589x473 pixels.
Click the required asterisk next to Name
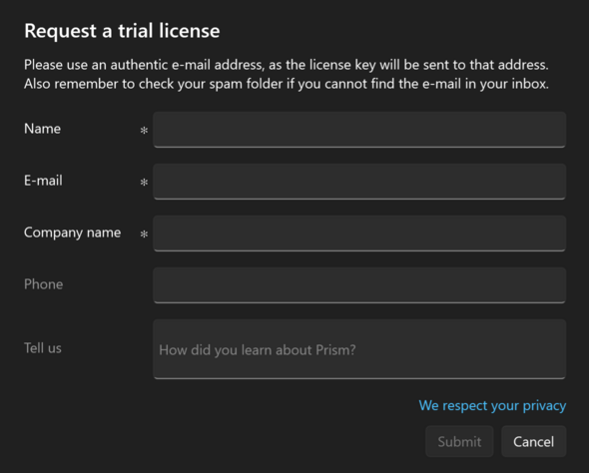point(144,131)
